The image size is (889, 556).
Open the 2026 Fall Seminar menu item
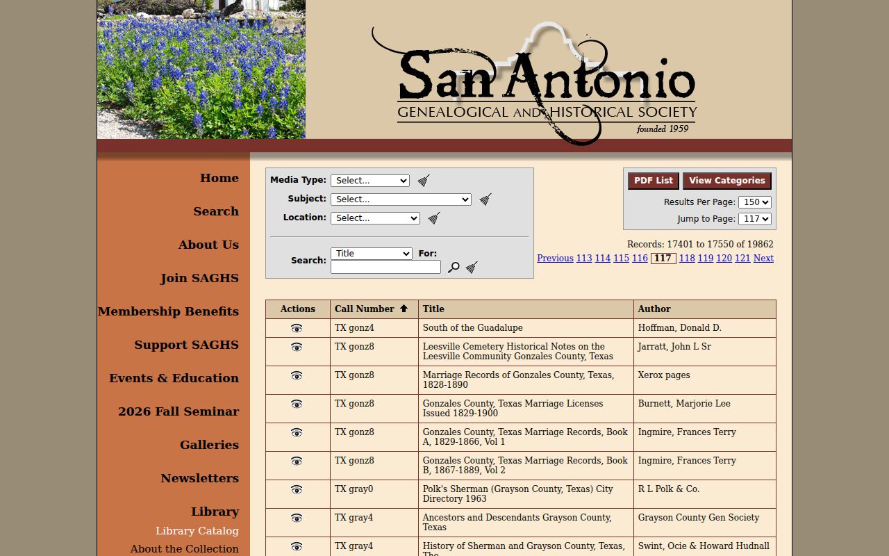tap(178, 411)
